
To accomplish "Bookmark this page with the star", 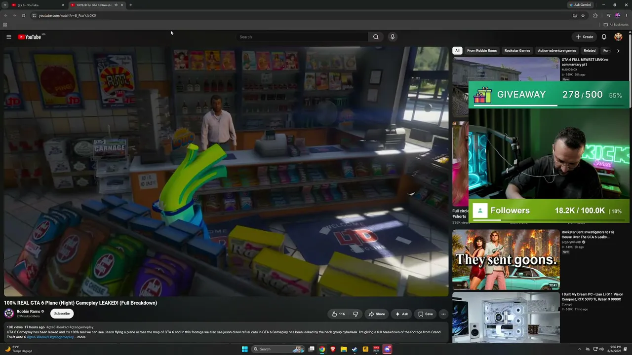I will (583, 15).
